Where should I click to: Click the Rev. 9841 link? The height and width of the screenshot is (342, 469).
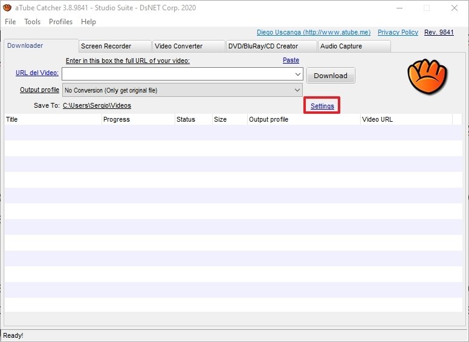(439, 32)
